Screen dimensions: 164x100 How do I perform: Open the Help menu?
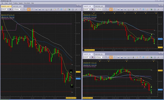[33, 3]
